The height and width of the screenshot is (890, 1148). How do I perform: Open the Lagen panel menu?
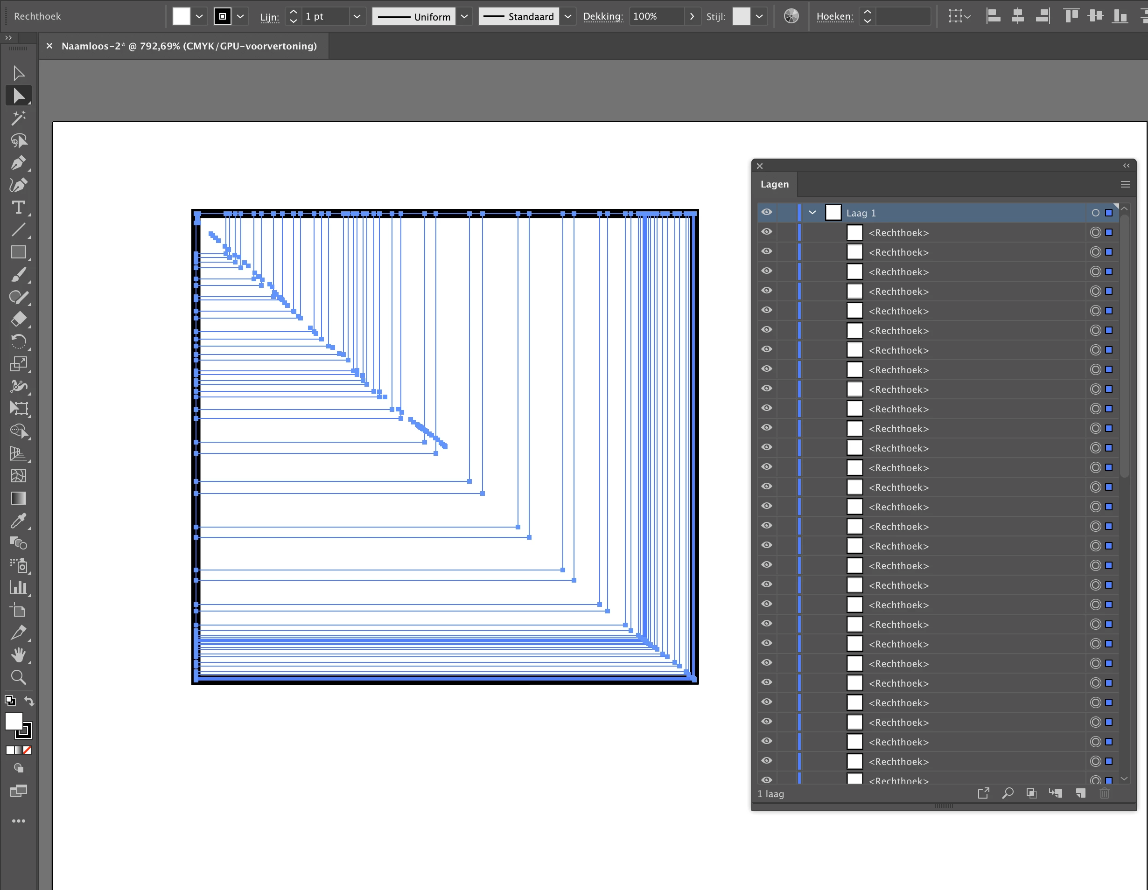click(1125, 184)
